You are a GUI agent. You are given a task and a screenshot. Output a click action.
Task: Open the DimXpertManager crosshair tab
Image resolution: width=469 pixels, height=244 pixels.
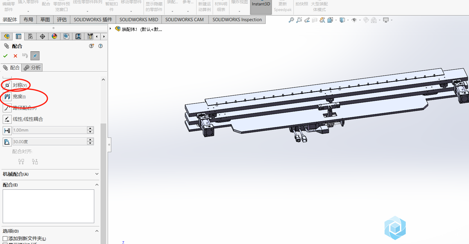pos(42,36)
